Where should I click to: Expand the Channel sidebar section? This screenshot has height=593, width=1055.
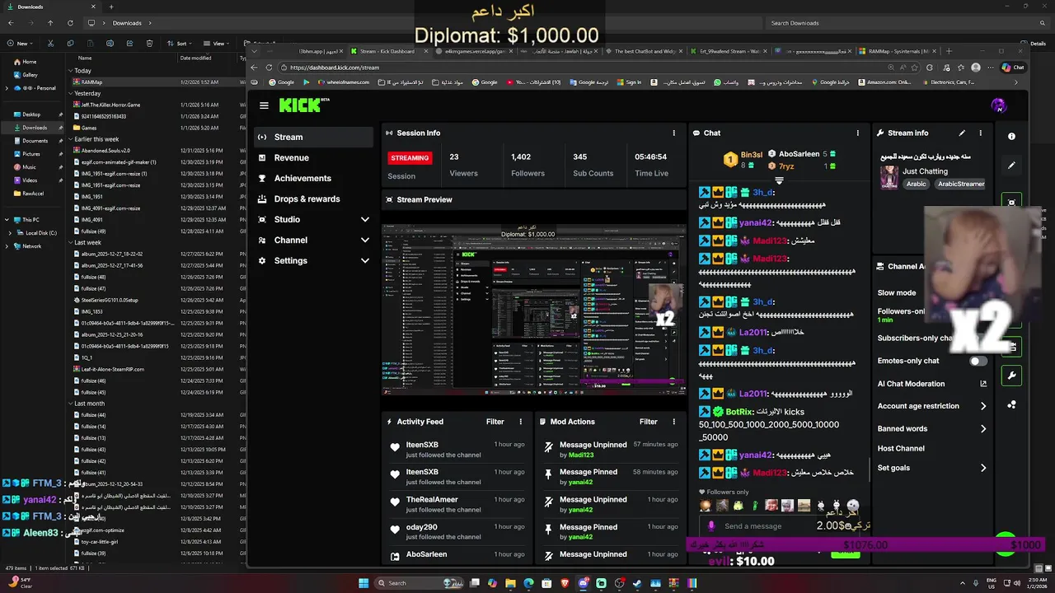364,240
